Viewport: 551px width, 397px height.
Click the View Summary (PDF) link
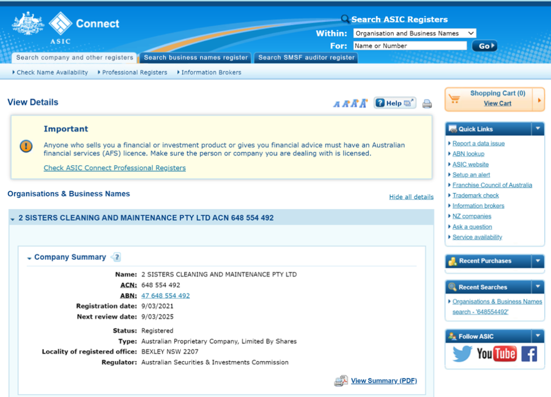click(384, 381)
